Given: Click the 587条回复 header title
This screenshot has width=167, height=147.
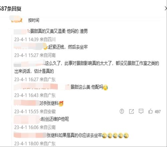Looking at the screenshot, I should [x=11, y=9].
